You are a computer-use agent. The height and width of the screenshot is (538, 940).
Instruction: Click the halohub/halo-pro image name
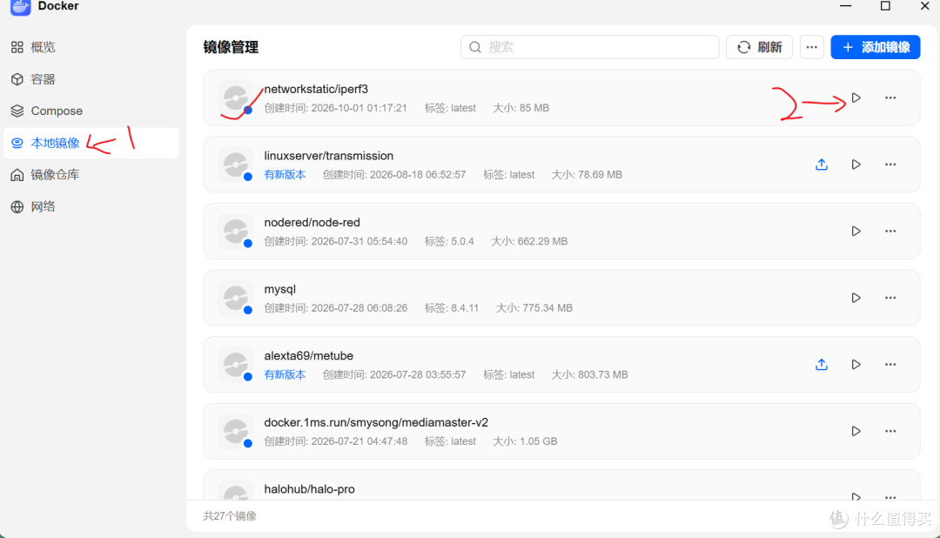click(309, 489)
